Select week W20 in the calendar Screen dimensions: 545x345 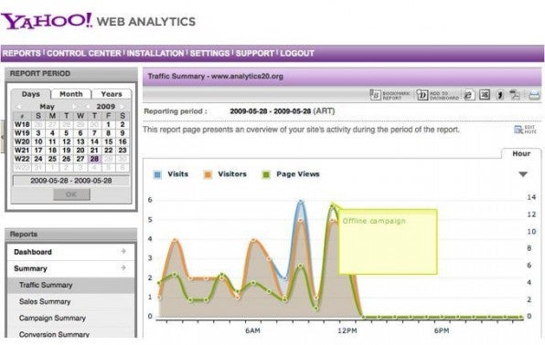pyautogui.click(x=22, y=141)
